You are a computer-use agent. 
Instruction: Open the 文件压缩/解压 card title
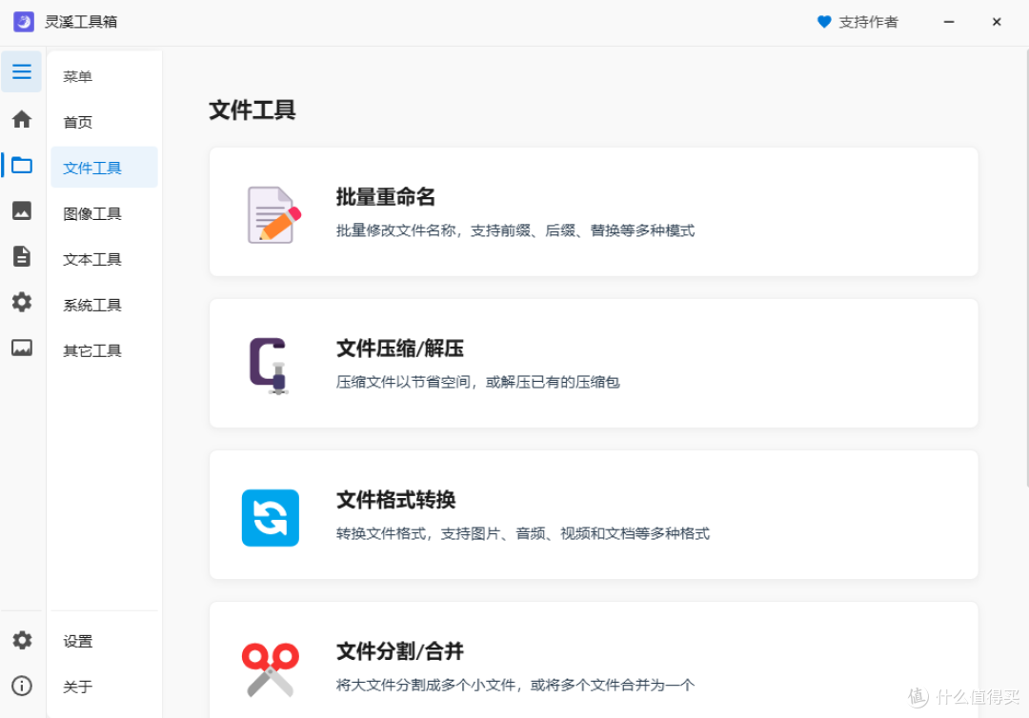click(x=399, y=349)
